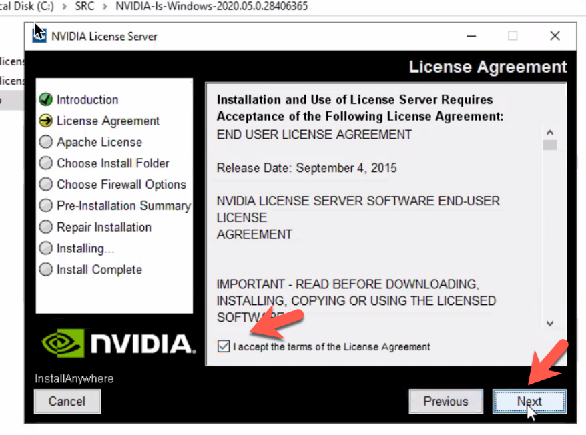Open the NVIDIA-ls-Windows-2020.05.0.28406365 breadcrumb folder
This screenshot has height=435, width=586.
pos(212,7)
